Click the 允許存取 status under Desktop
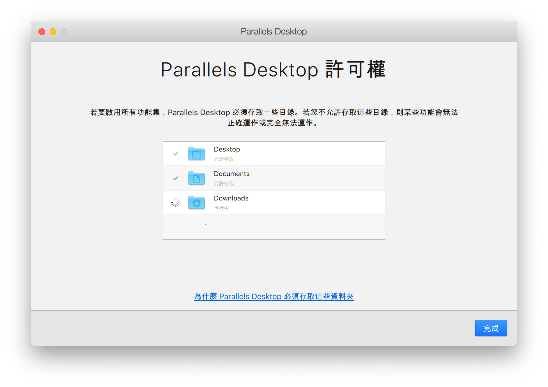 point(224,159)
